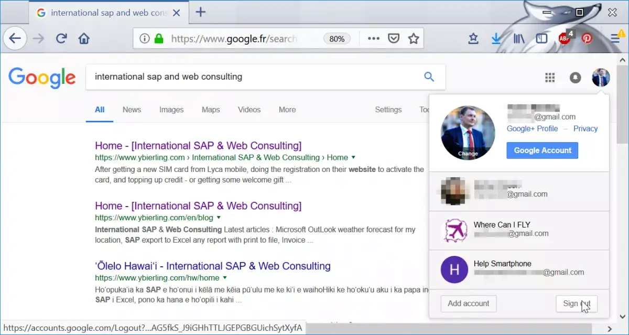Sign out of Google accounts
This screenshot has width=629, height=335.
pos(577,304)
